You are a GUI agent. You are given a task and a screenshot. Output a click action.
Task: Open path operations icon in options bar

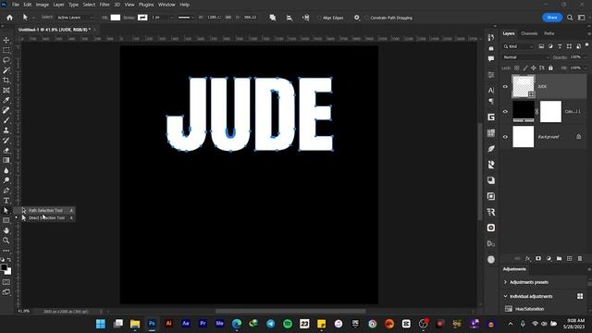(x=273, y=18)
